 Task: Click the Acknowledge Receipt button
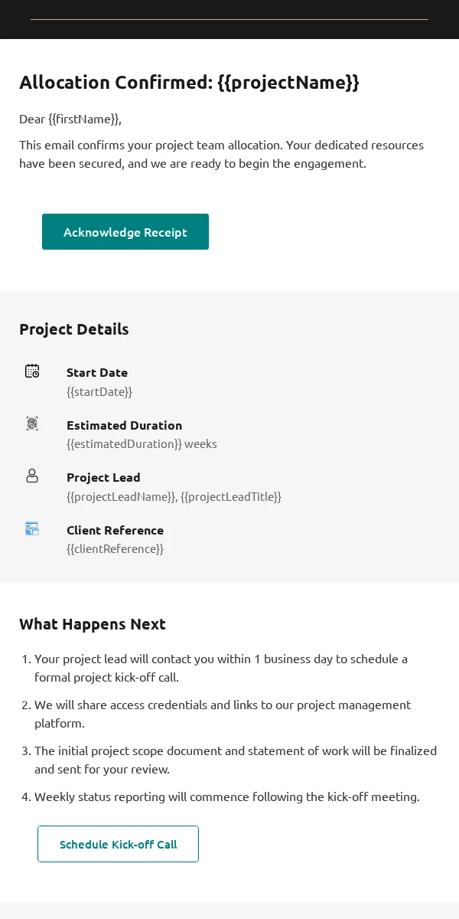pos(125,231)
